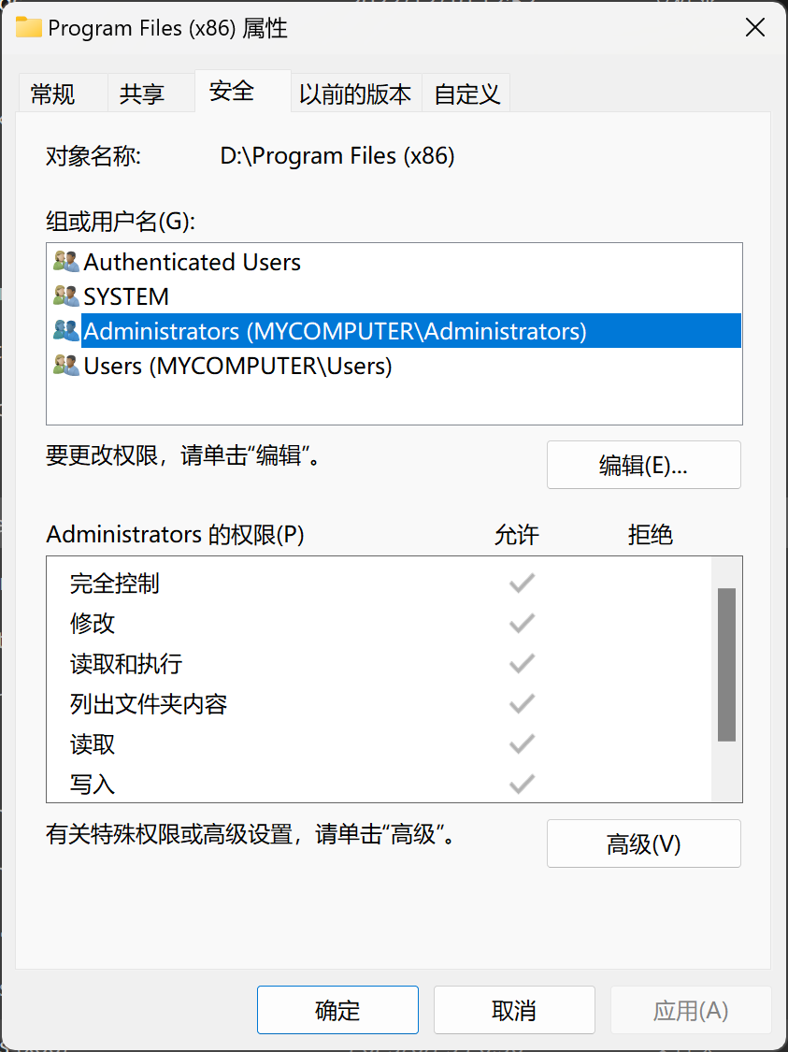Select the Authenticated Users group icon
The height and width of the screenshot is (1052, 788).
tap(64, 262)
